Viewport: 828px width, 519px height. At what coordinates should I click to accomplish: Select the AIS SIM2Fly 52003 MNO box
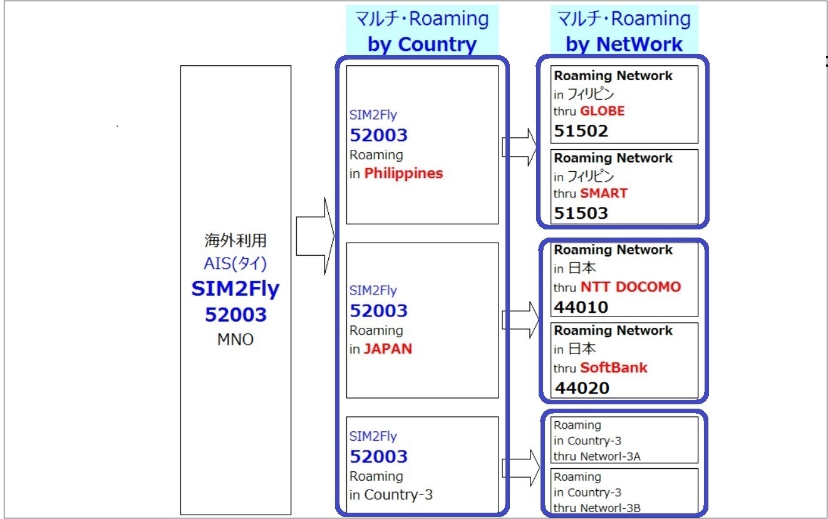click(235, 290)
